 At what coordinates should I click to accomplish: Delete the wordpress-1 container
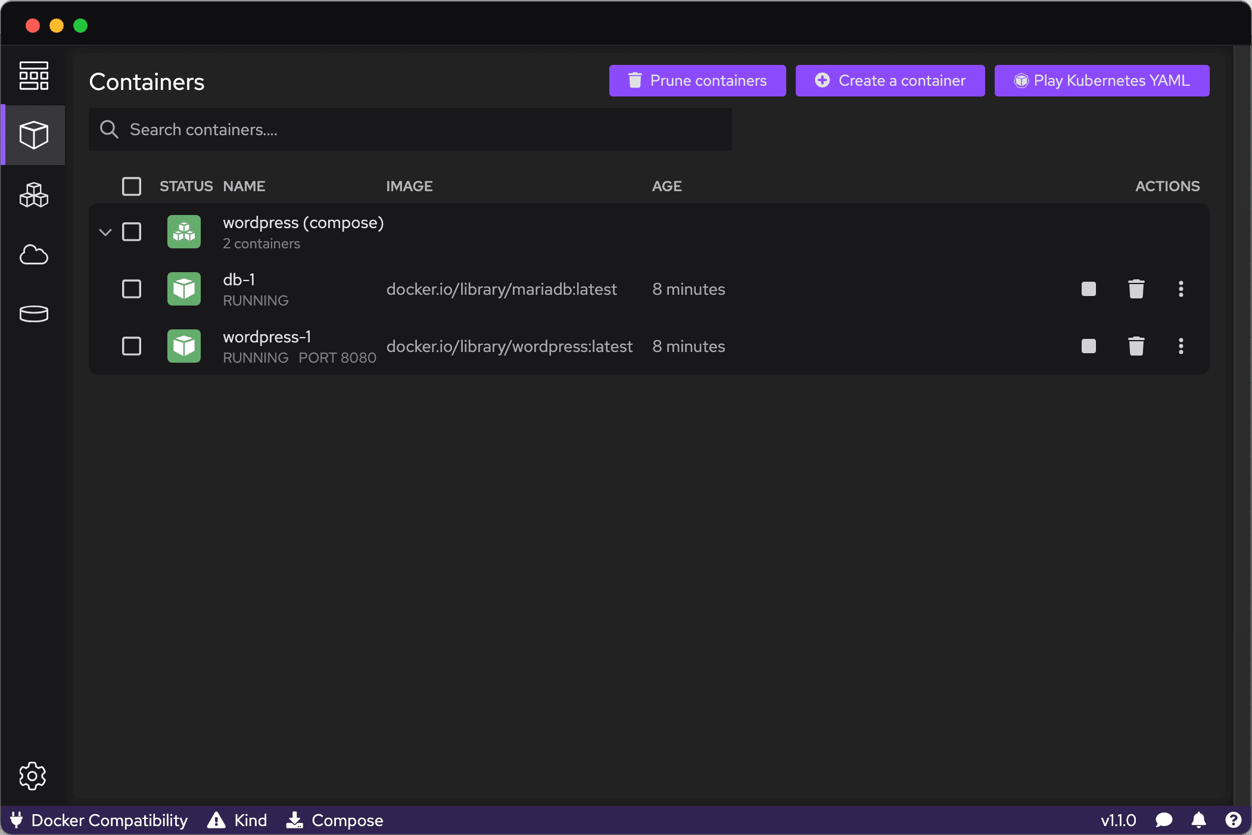point(1136,346)
